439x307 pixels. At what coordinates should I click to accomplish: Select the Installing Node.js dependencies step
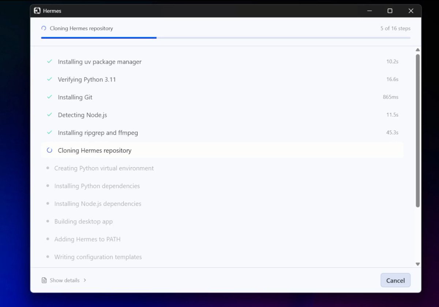98,204
